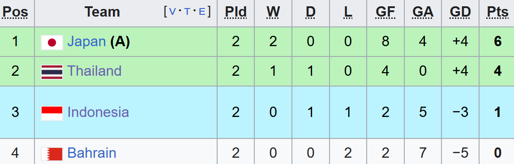This screenshot has height=164, width=514.
Task: Click the Pts column header
Action: (497, 13)
